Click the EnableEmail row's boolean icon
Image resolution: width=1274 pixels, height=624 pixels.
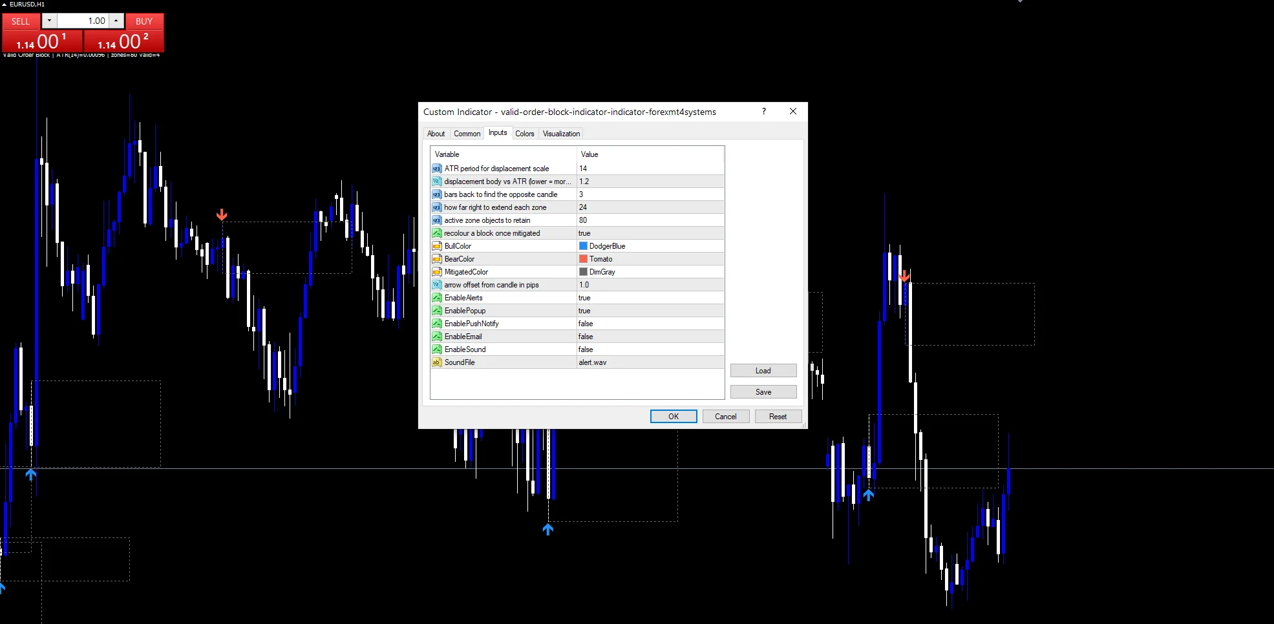click(437, 337)
